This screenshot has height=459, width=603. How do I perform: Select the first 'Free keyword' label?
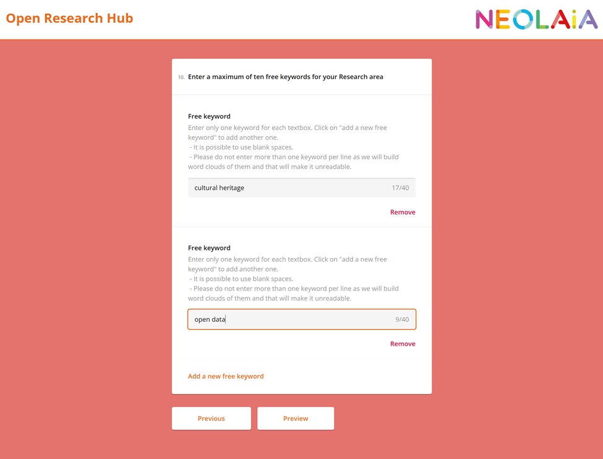(209, 116)
